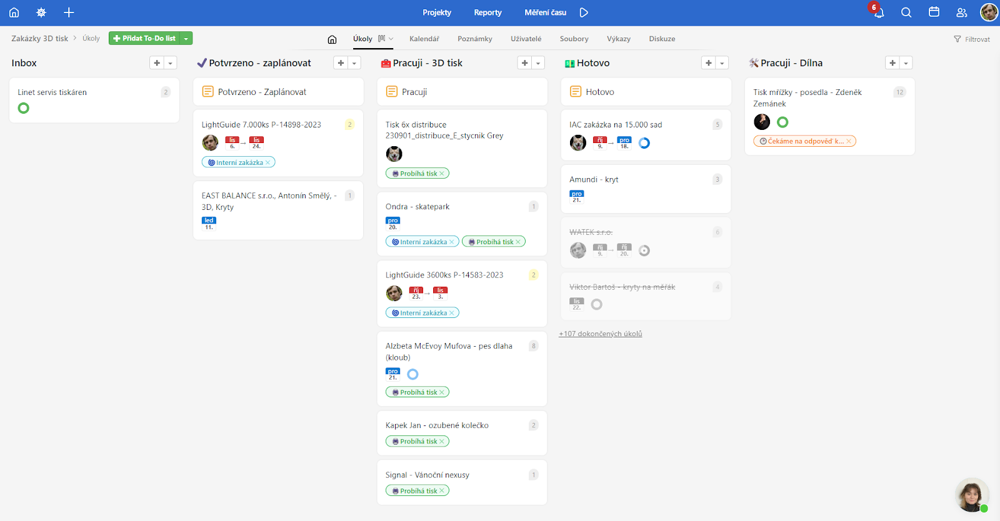The image size is (1000, 521).
Task: Toggle completion circle on Alzbeta McEvoy Mufova card
Action: coord(412,374)
